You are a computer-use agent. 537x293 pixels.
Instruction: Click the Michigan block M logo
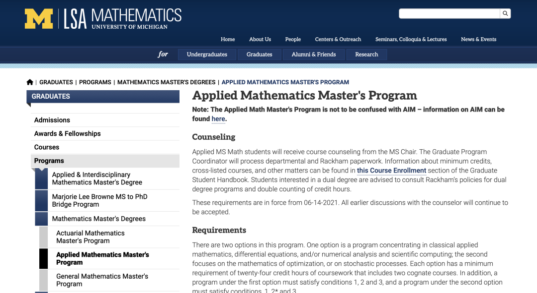coord(39,19)
